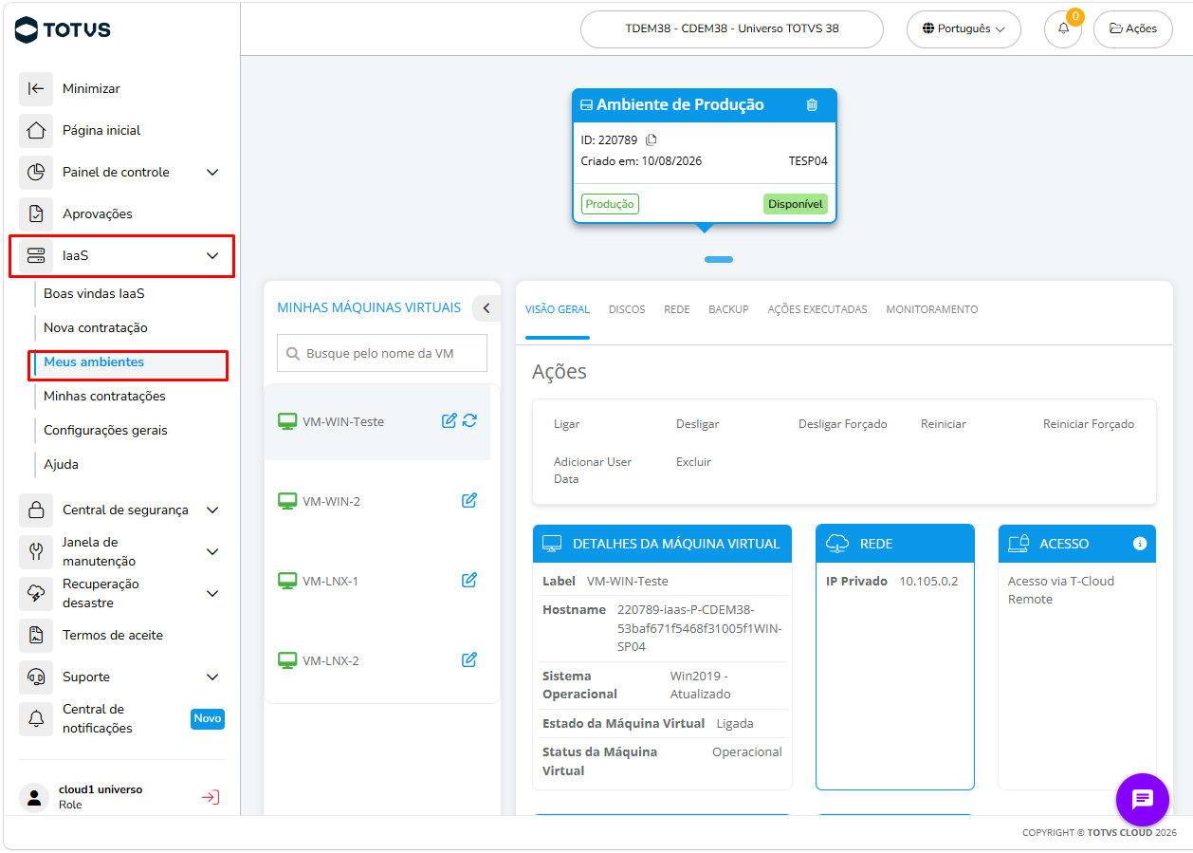
Task: Switch to the Backup tab
Action: pos(728,309)
